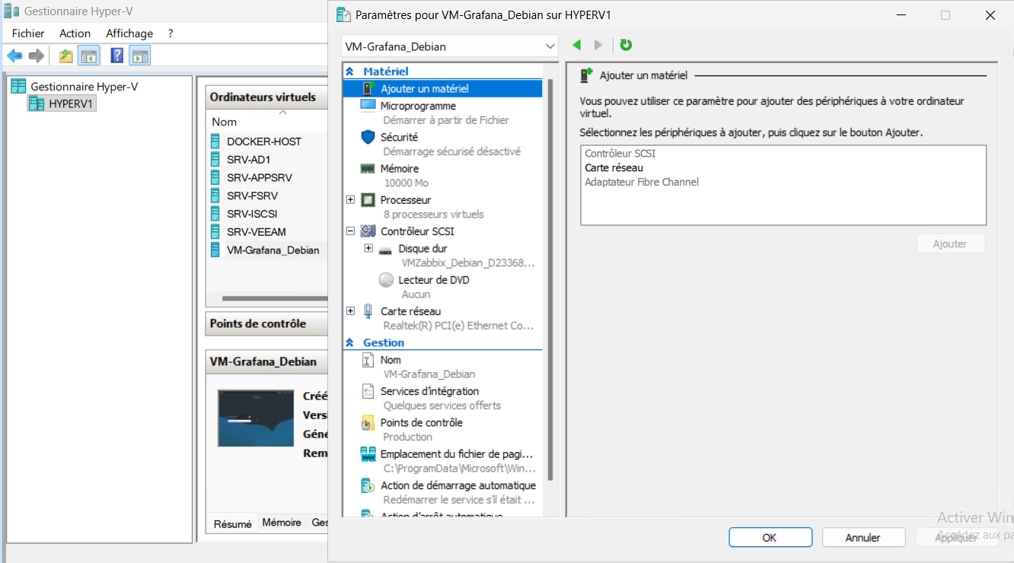
Task: Expand the Carte réseau node
Action: click(x=350, y=311)
